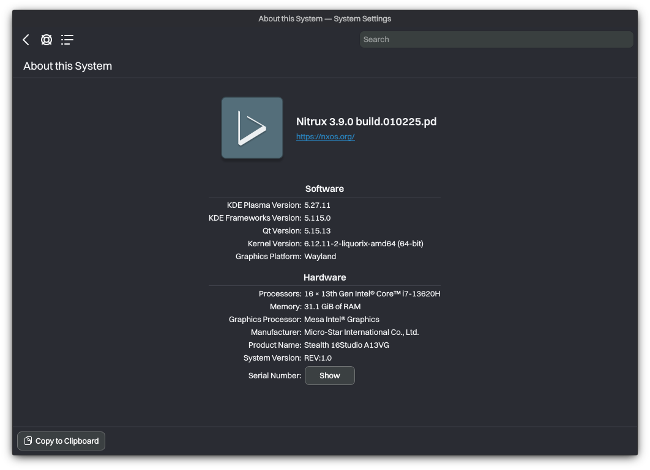This screenshot has height=470, width=650.
Task: Click the Nitrux logo image
Action: pos(252,128)
